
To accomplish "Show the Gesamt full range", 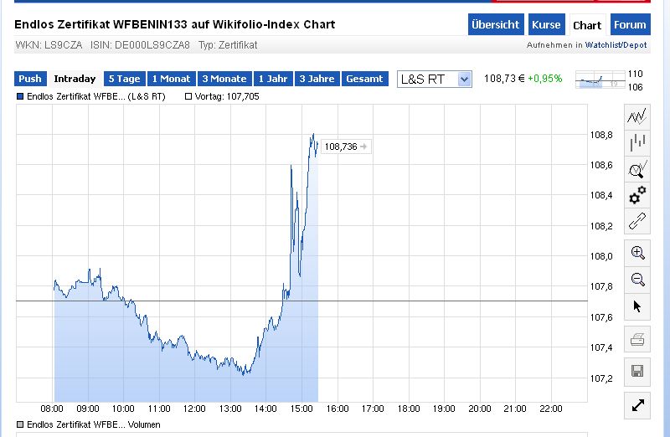I will [x=365, y=79].
